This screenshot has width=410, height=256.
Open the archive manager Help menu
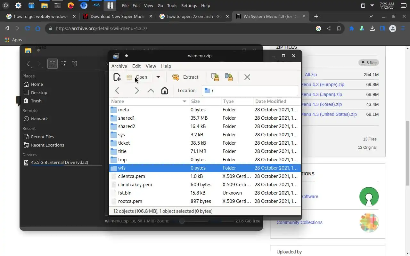(x=166, y=66)
